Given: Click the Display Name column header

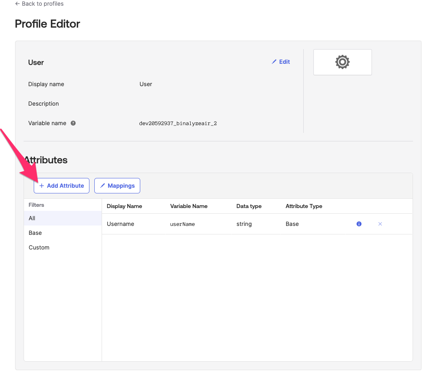Looking at the screenshot, I should [x=124, y=206].
